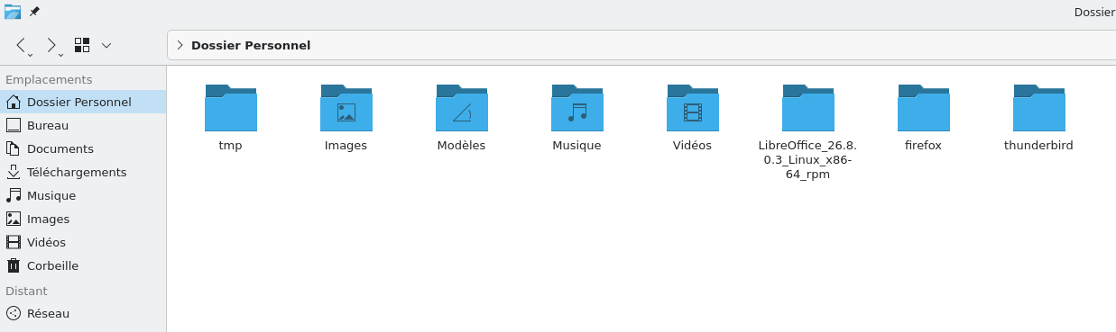The image size is (1116, 332).
Task: Go back with the left arrow button
Action: (x=22, y=45)
